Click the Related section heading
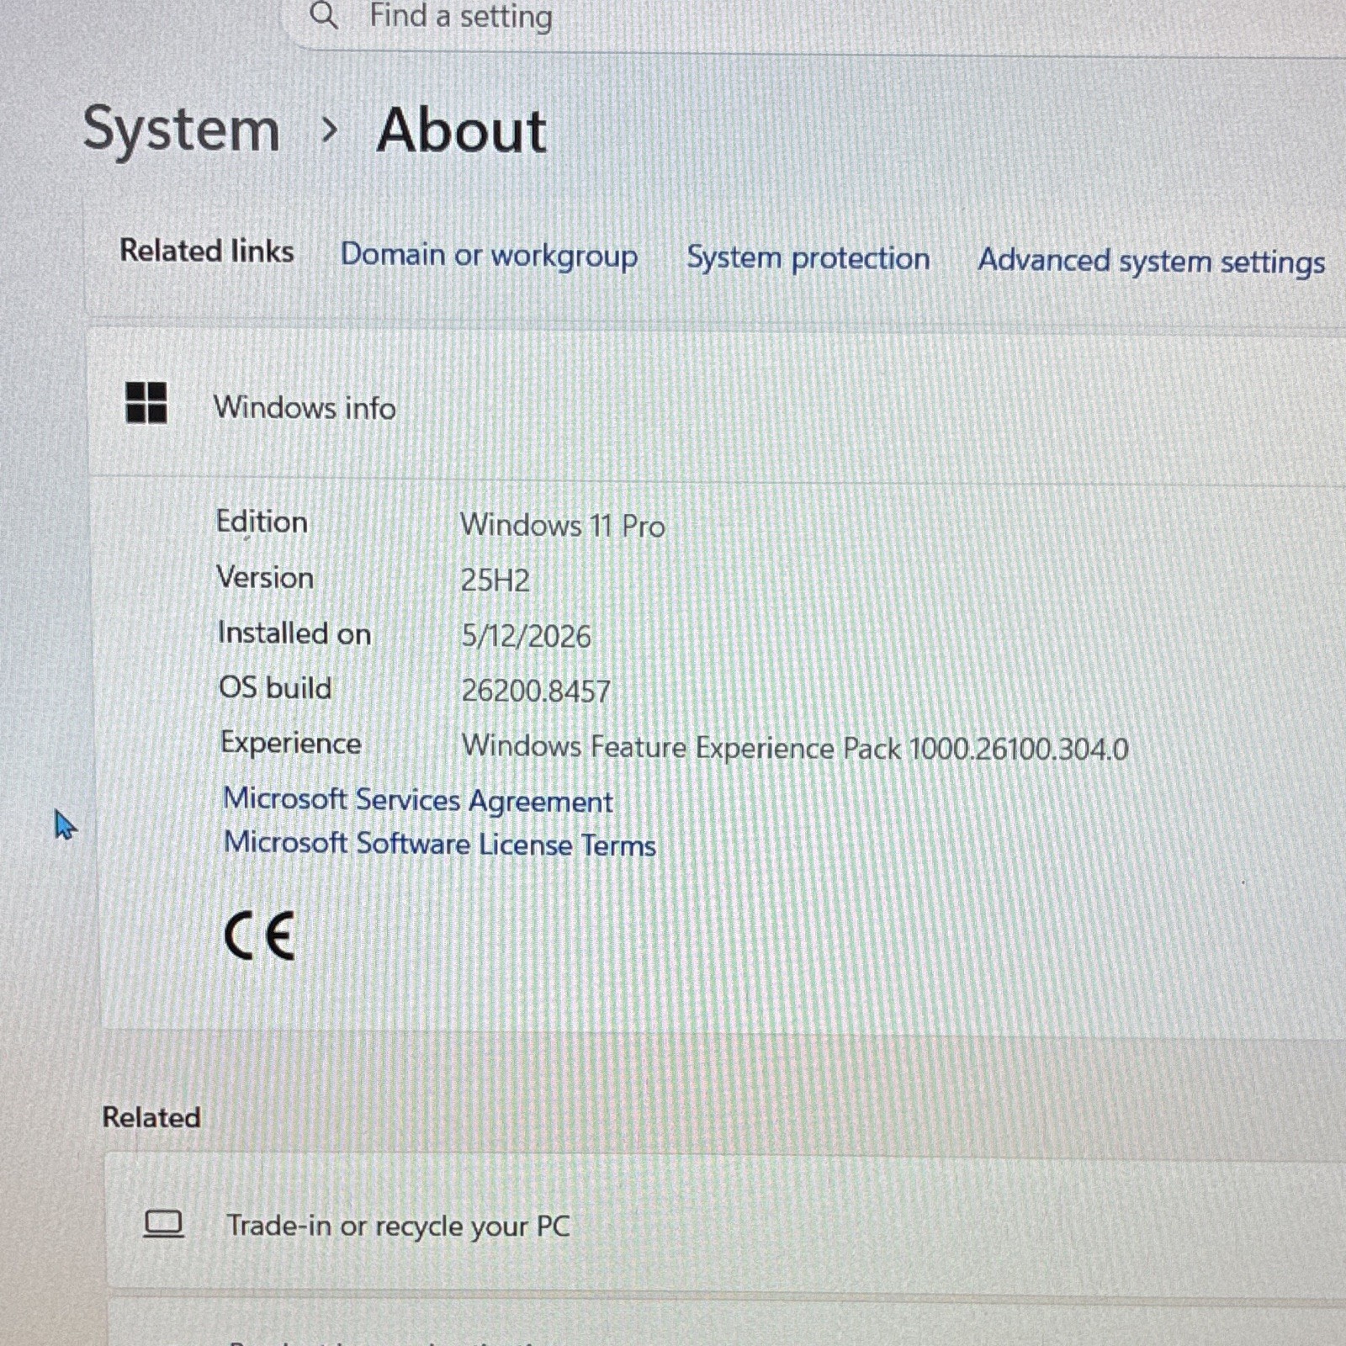 coord(151,1118)
